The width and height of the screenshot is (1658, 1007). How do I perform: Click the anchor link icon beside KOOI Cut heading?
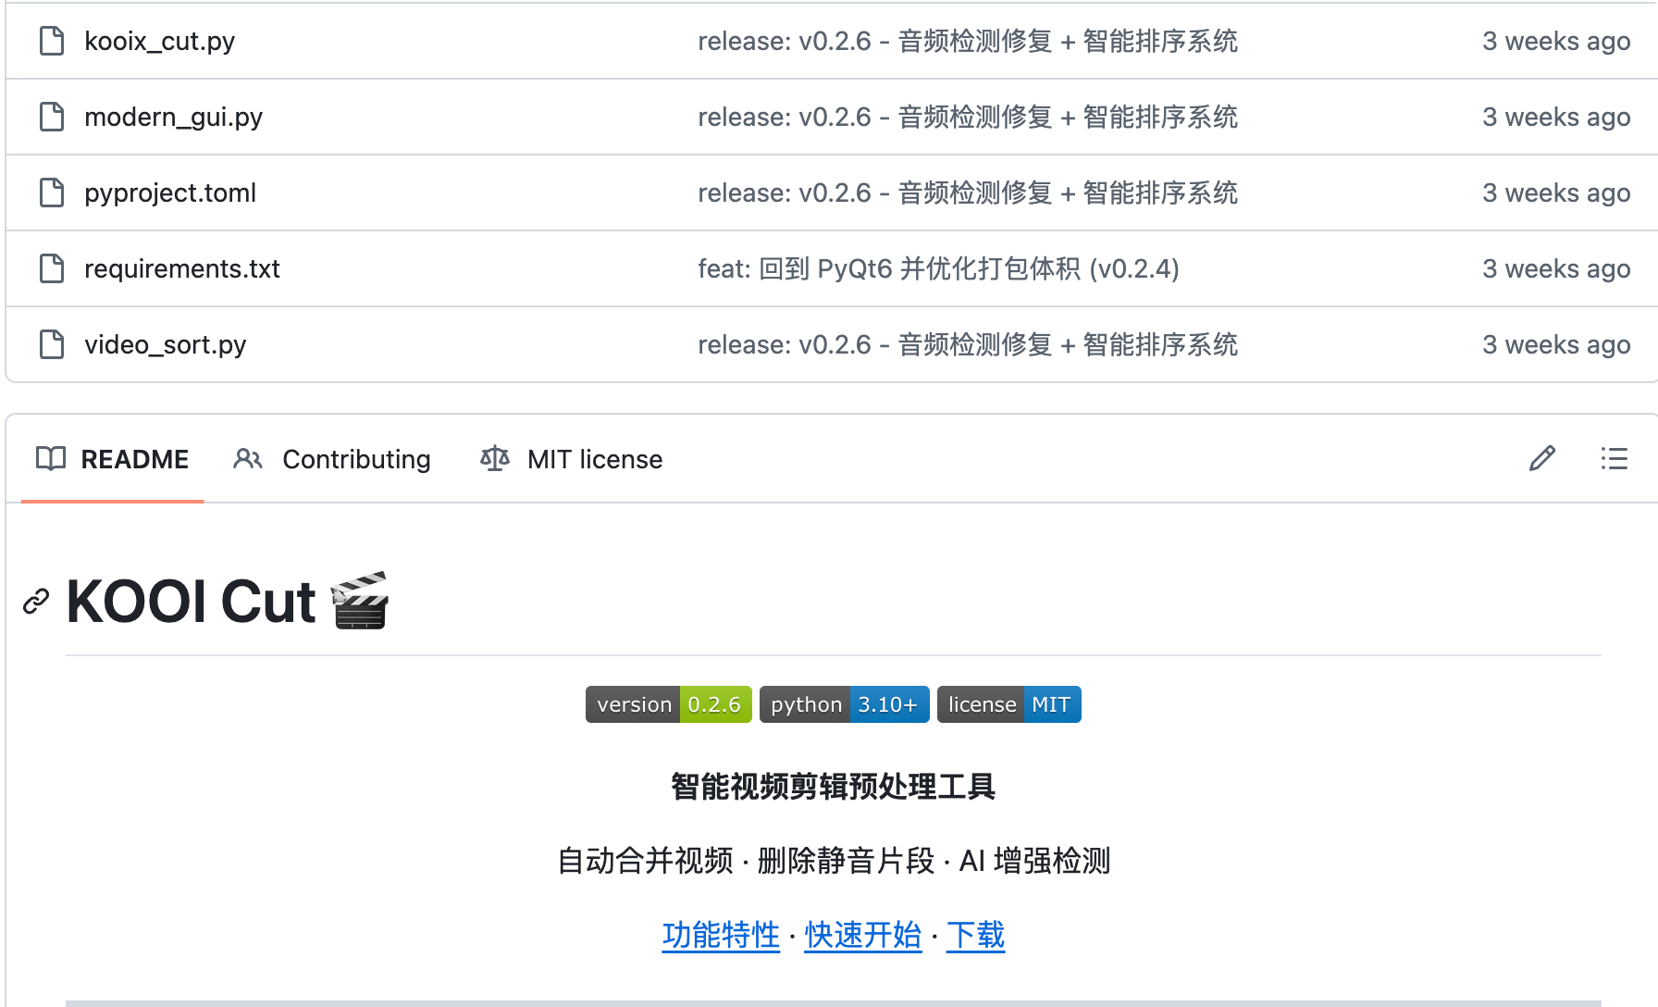[36, 601]
